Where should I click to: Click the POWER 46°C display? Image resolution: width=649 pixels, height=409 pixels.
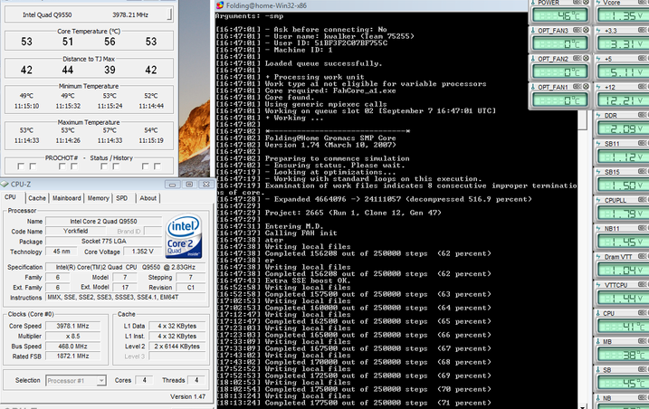pyautogui.click(x=559, y=15)
